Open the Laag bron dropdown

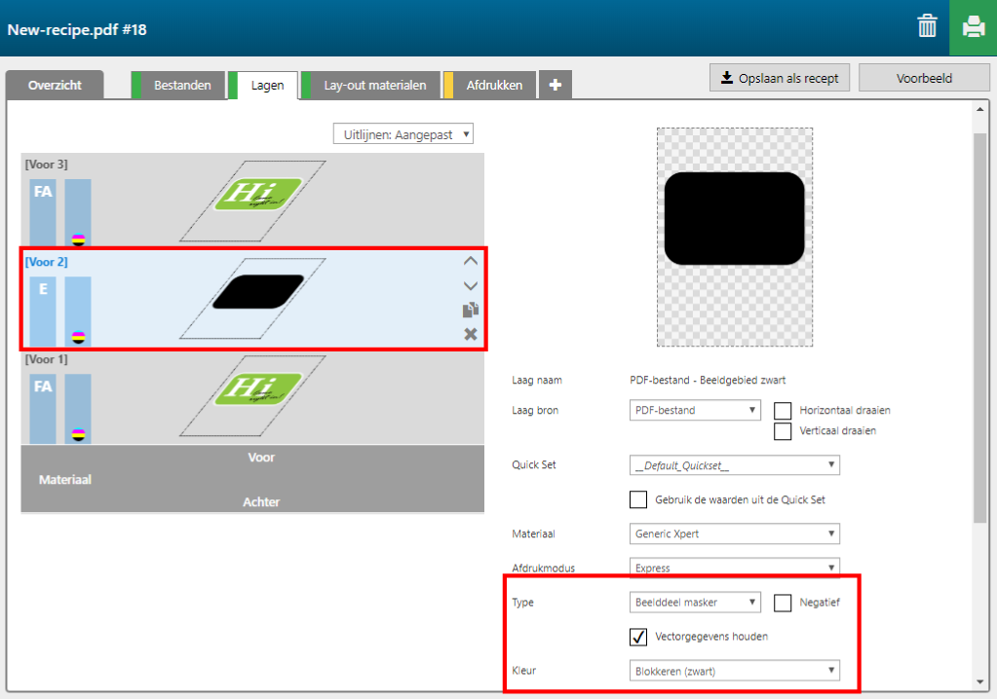pyautogui.click(x=695, y=411)
